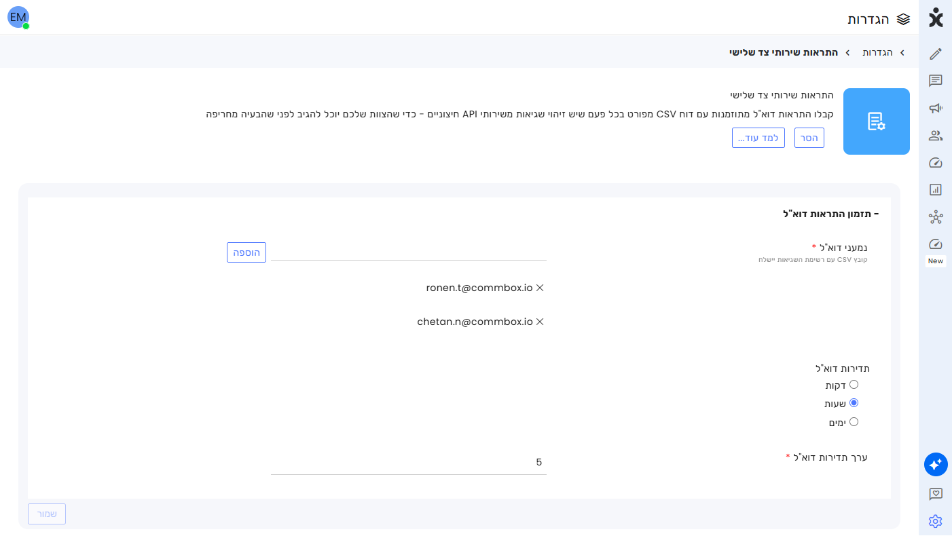Click the layers icon beside הגדרות title
The width and height of the screenshot is (952, 536).
(x=903, y=19)
